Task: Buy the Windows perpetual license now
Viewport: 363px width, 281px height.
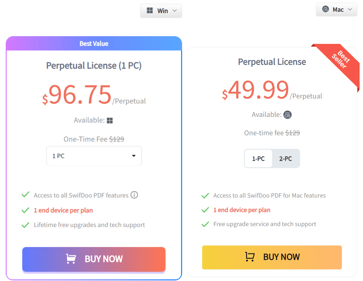Action: pyautogui.click(x=94, y=259)
